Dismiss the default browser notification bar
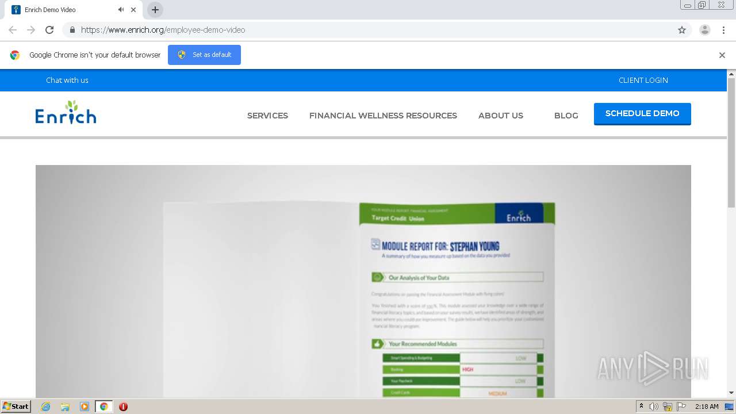Image resolution: width=736 pixels, height=414 pixels. coord(722,55)
